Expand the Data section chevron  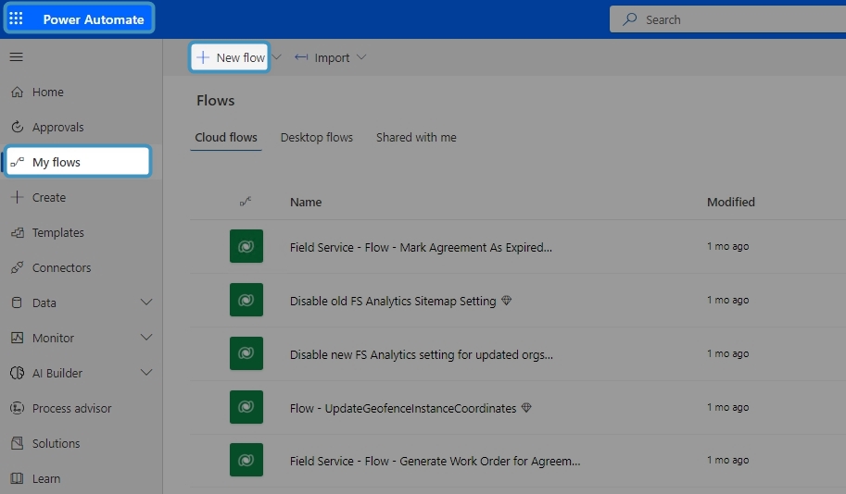tap(146, 303)
